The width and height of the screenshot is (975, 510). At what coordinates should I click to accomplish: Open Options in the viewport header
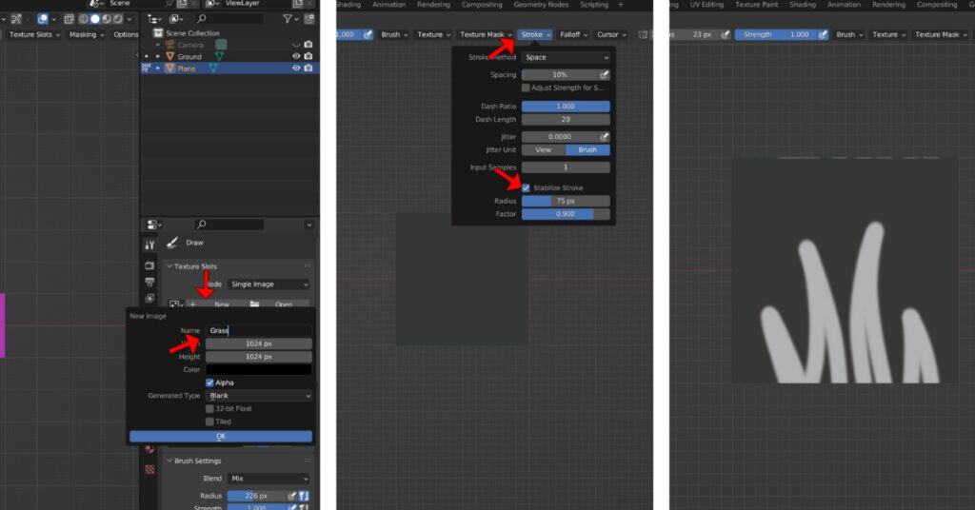pos(125,34)
